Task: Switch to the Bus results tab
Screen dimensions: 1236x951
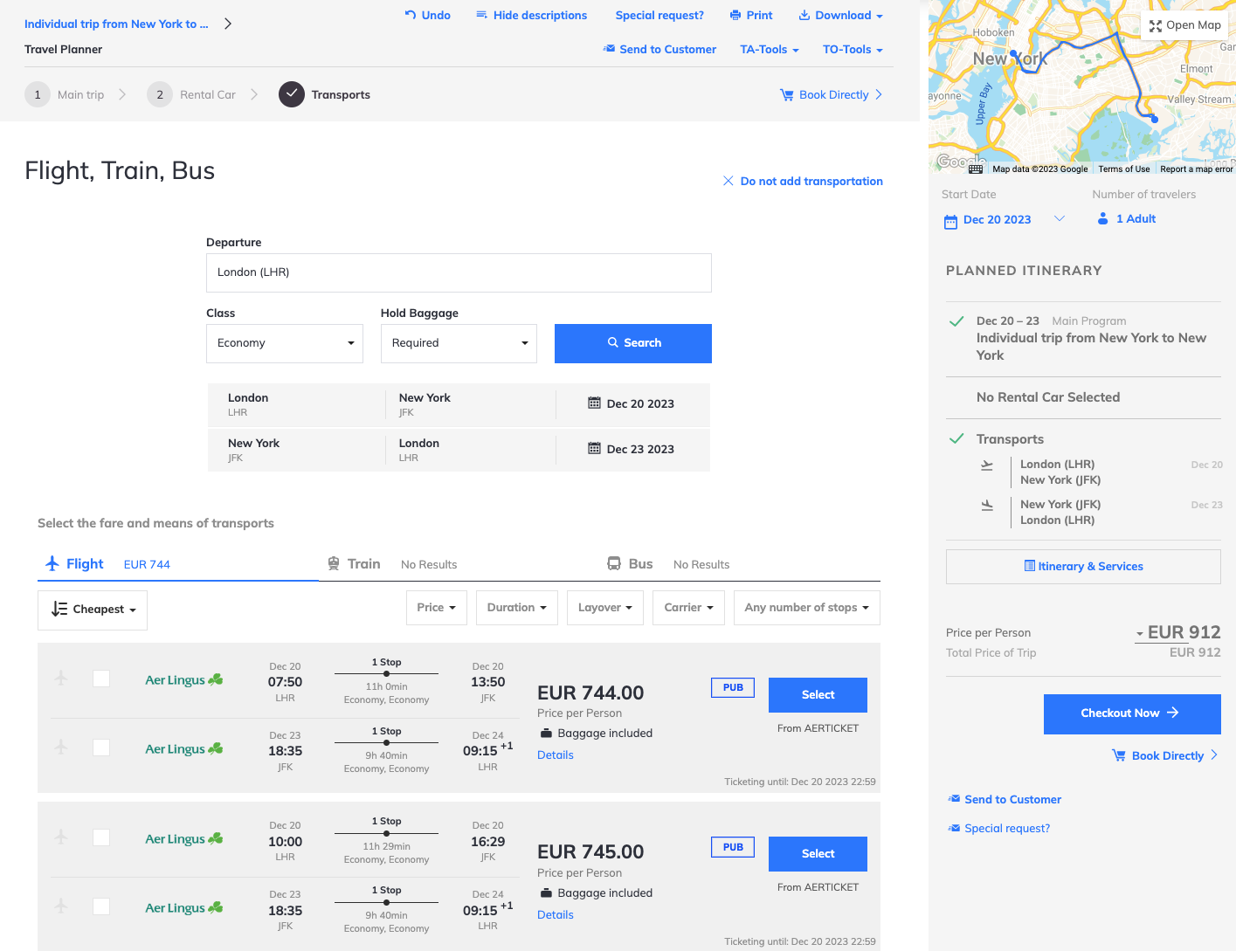Action: 668,564
